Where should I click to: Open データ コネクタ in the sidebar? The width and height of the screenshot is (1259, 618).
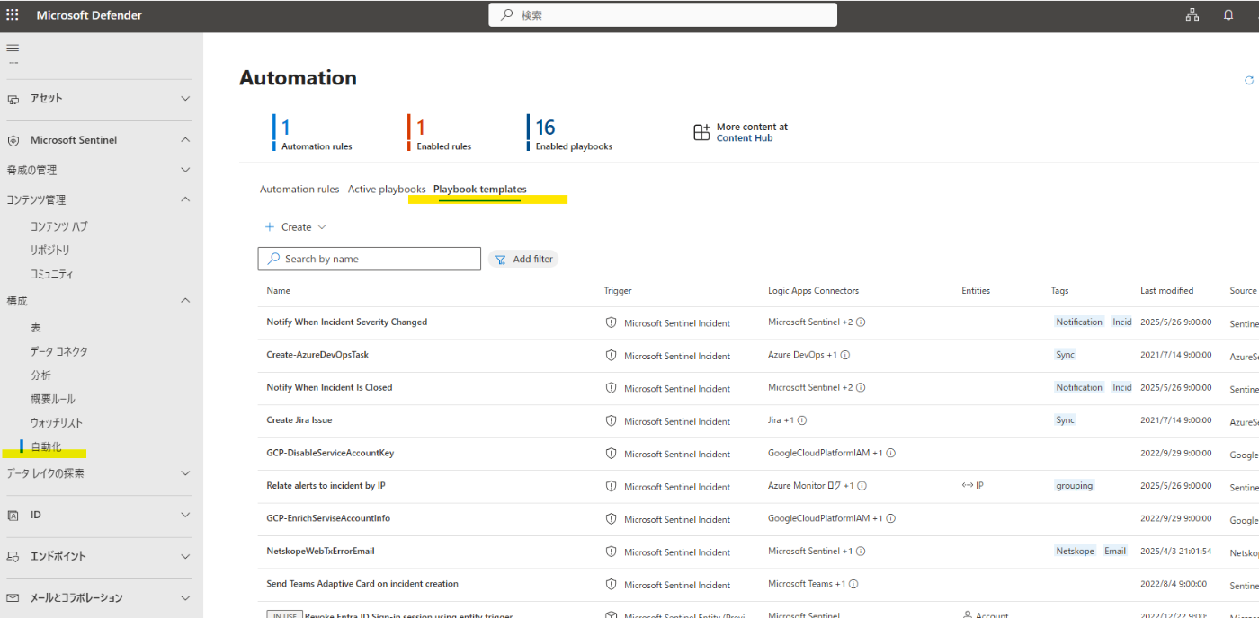pos(59,351)
